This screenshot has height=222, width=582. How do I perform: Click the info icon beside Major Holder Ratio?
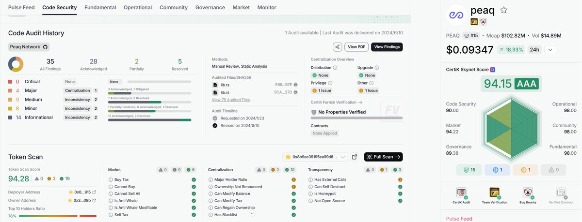click(x=210, y=180)
